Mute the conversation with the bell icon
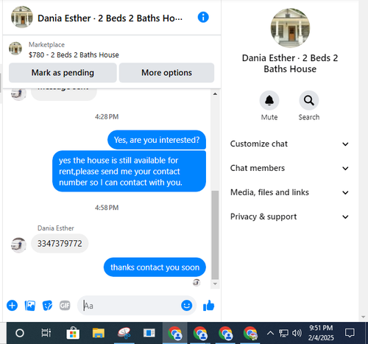The width and height of the screenshot is (368, 344). pos(269,100)
